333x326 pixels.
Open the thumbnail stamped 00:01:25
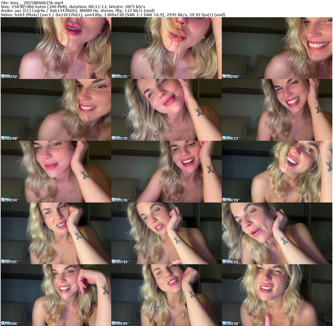[x=166, y=48]
